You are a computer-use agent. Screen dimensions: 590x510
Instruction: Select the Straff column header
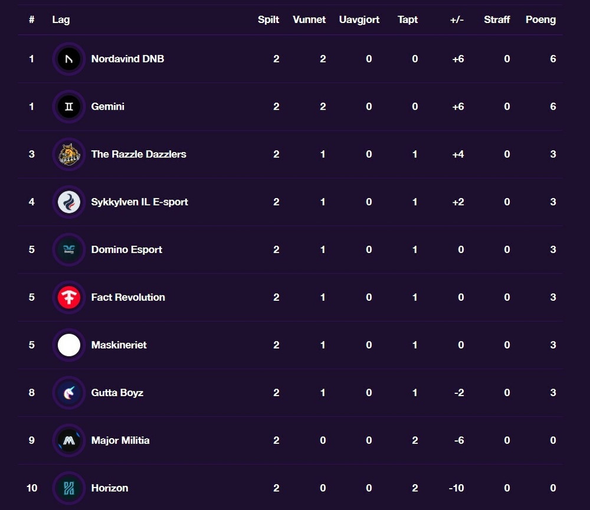[x=497, y=19]
